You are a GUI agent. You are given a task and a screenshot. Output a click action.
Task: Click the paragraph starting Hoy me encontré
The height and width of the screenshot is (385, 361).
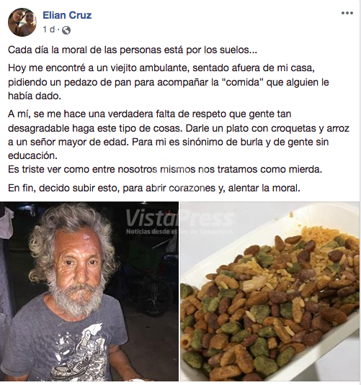click(169, 82)
